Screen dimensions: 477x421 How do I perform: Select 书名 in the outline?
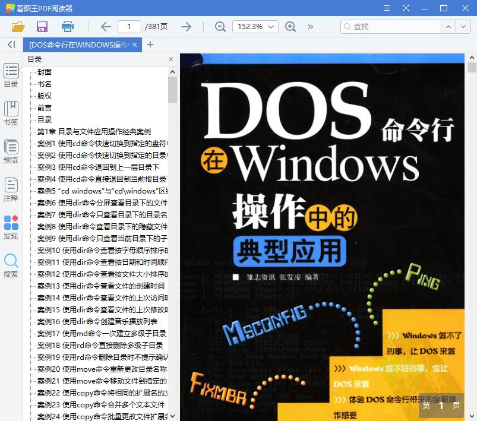pyautogui.click(x=45, y=84)
